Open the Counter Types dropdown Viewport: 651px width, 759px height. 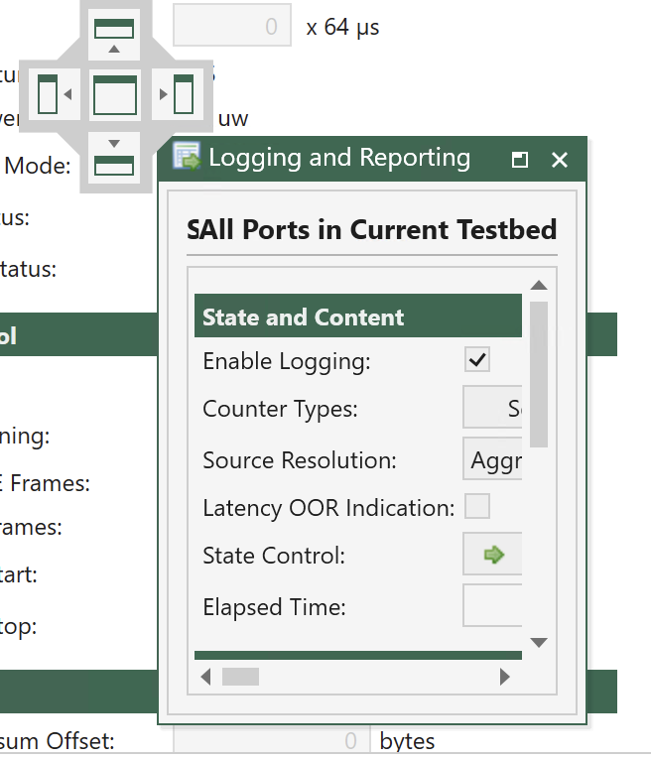492,407
